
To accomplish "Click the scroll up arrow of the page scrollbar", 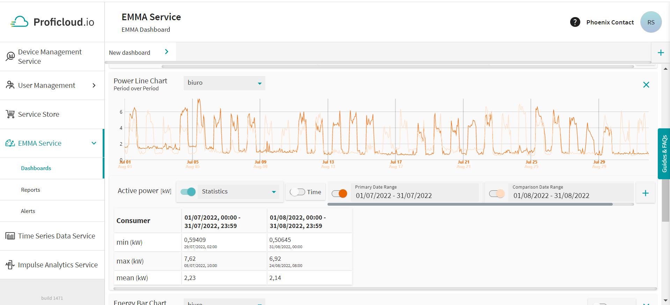I will [x=665, y=69].
